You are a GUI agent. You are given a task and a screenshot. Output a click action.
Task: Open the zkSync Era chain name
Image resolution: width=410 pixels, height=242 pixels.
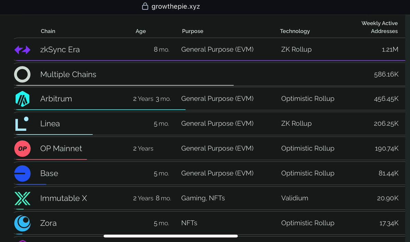point(60,50)
